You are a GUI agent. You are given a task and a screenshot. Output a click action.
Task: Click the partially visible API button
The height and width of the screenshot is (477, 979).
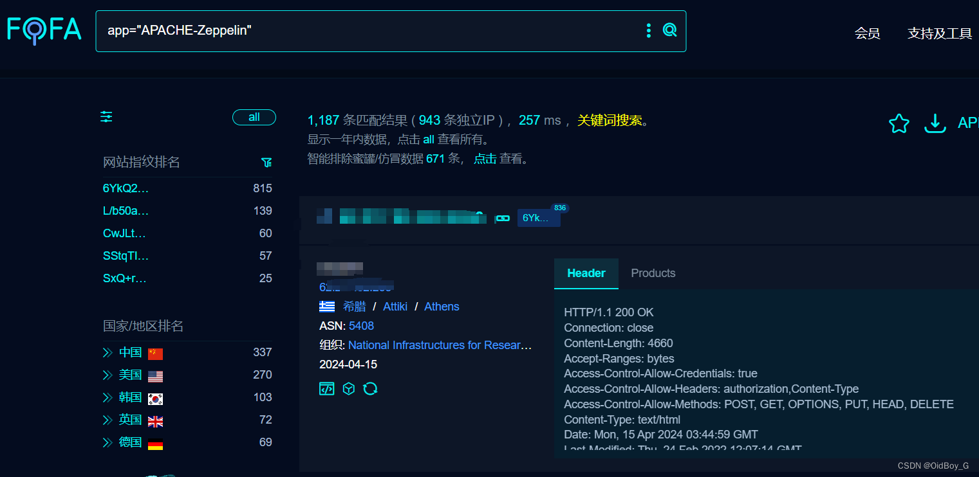pos(968,123)
